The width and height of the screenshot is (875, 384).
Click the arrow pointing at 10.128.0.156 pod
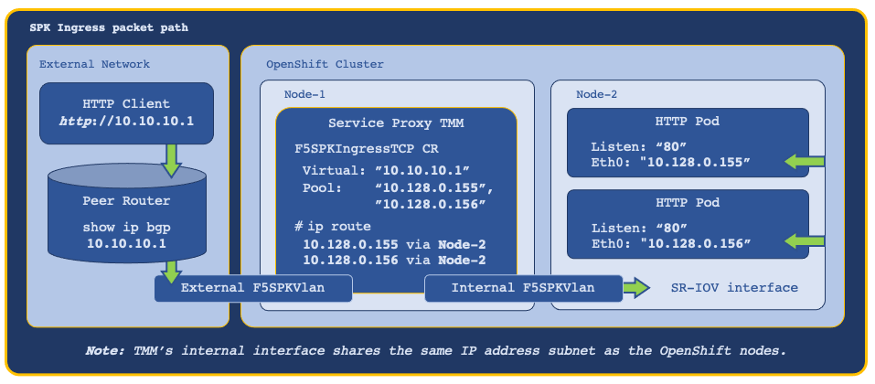pyautogui.click(x=804, y=241)
